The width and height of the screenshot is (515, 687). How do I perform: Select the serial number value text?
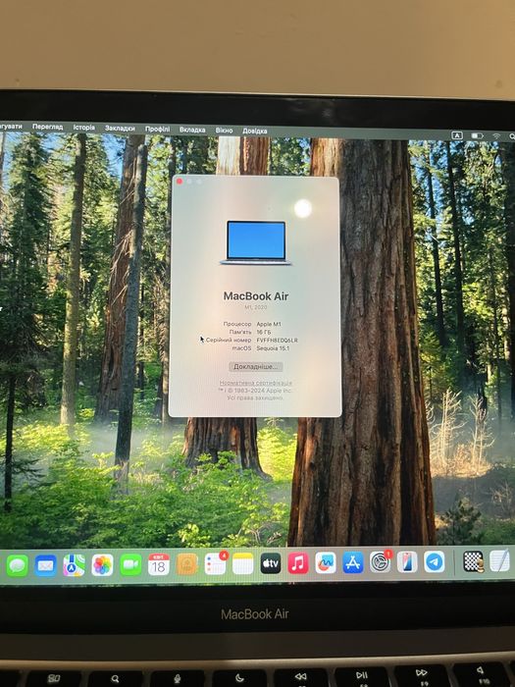[x=278, y=340]
